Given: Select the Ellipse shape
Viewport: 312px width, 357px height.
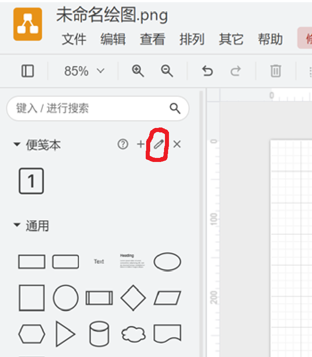Looking at the screenshot, I should click(167, 262).
